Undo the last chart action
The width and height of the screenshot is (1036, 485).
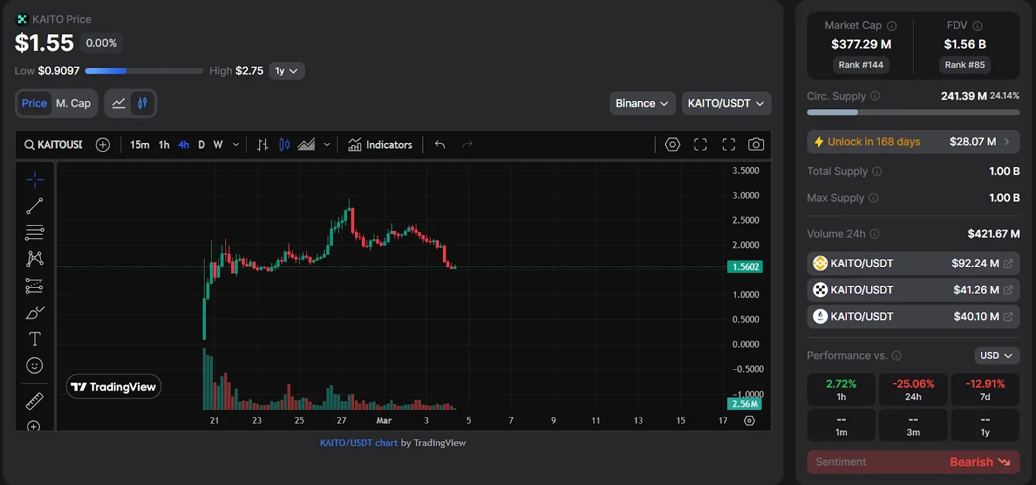(440, 145)
